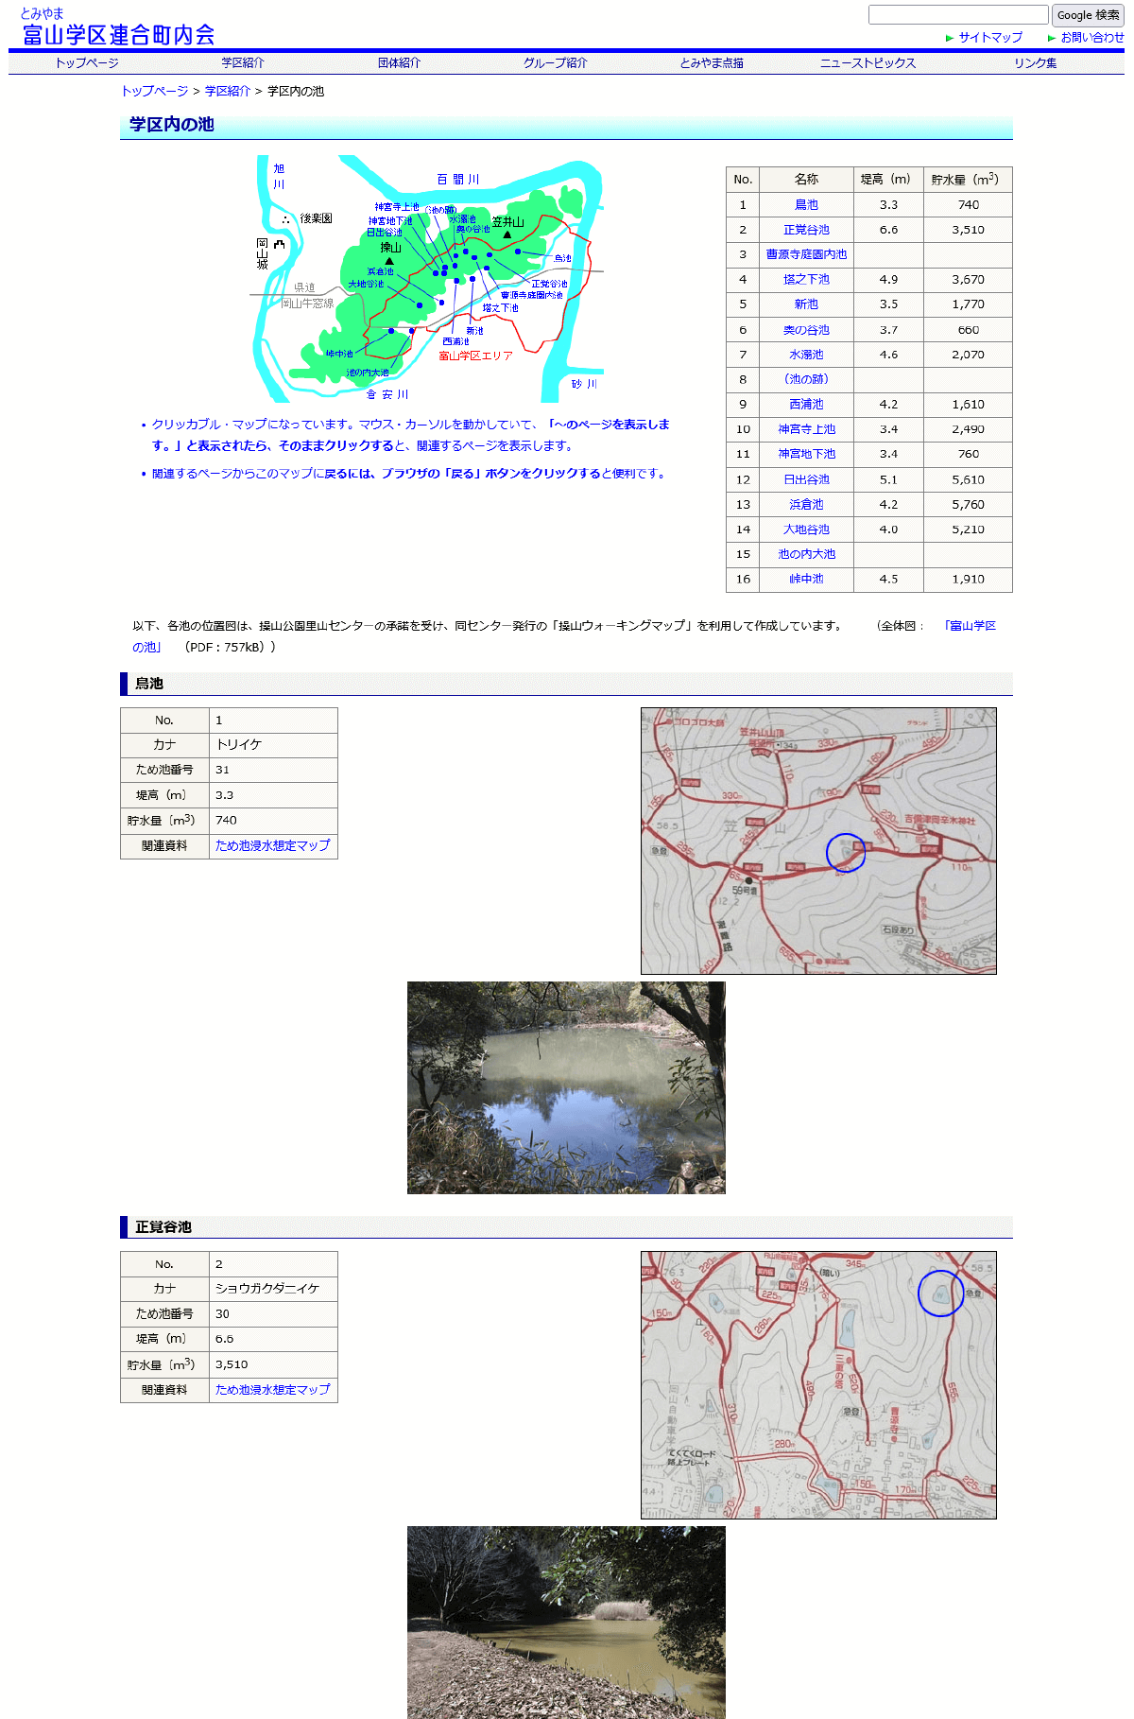Open ニューストピックス menu item
Screen dimensions: 1134x1719
pos(868,63)
